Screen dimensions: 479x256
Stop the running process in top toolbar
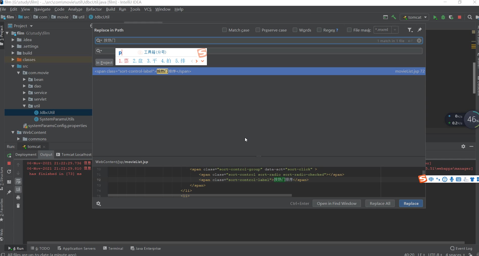point(460,17)
